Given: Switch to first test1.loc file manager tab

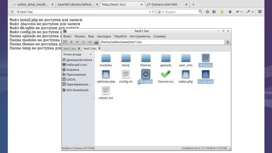Looking at the screenshot, I should [x=70, y=48].
